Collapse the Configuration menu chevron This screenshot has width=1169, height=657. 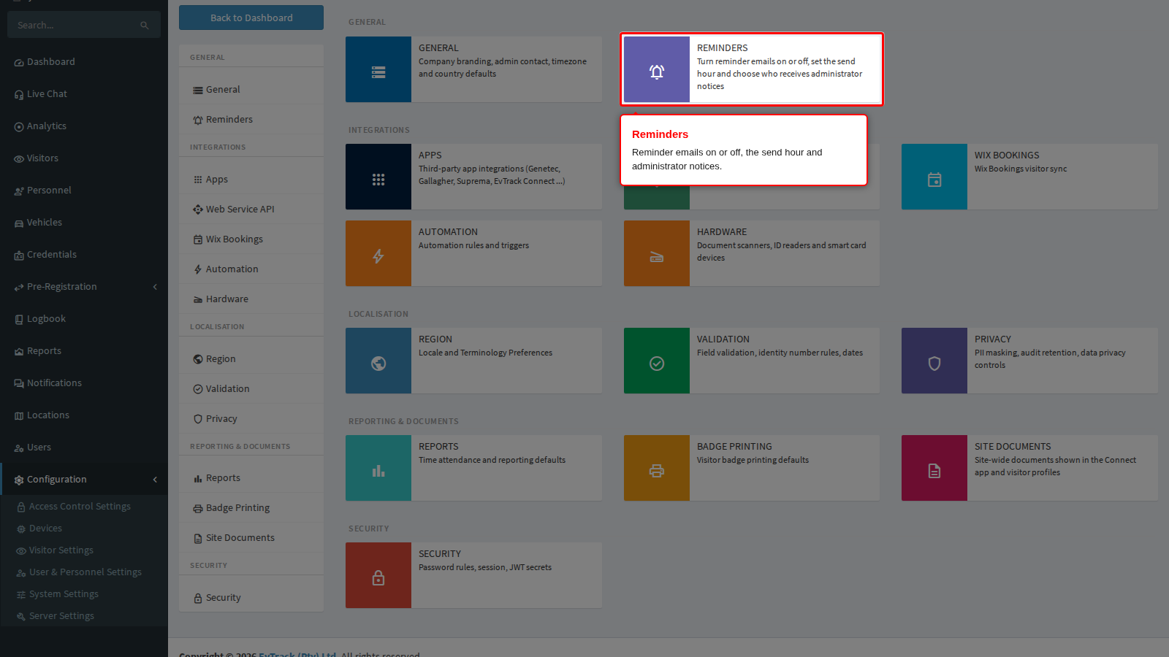coord(155,480)
